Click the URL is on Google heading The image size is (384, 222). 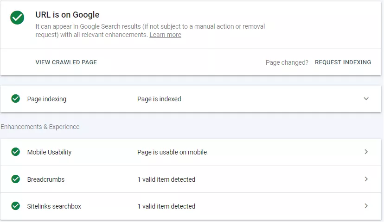point(67,15)
